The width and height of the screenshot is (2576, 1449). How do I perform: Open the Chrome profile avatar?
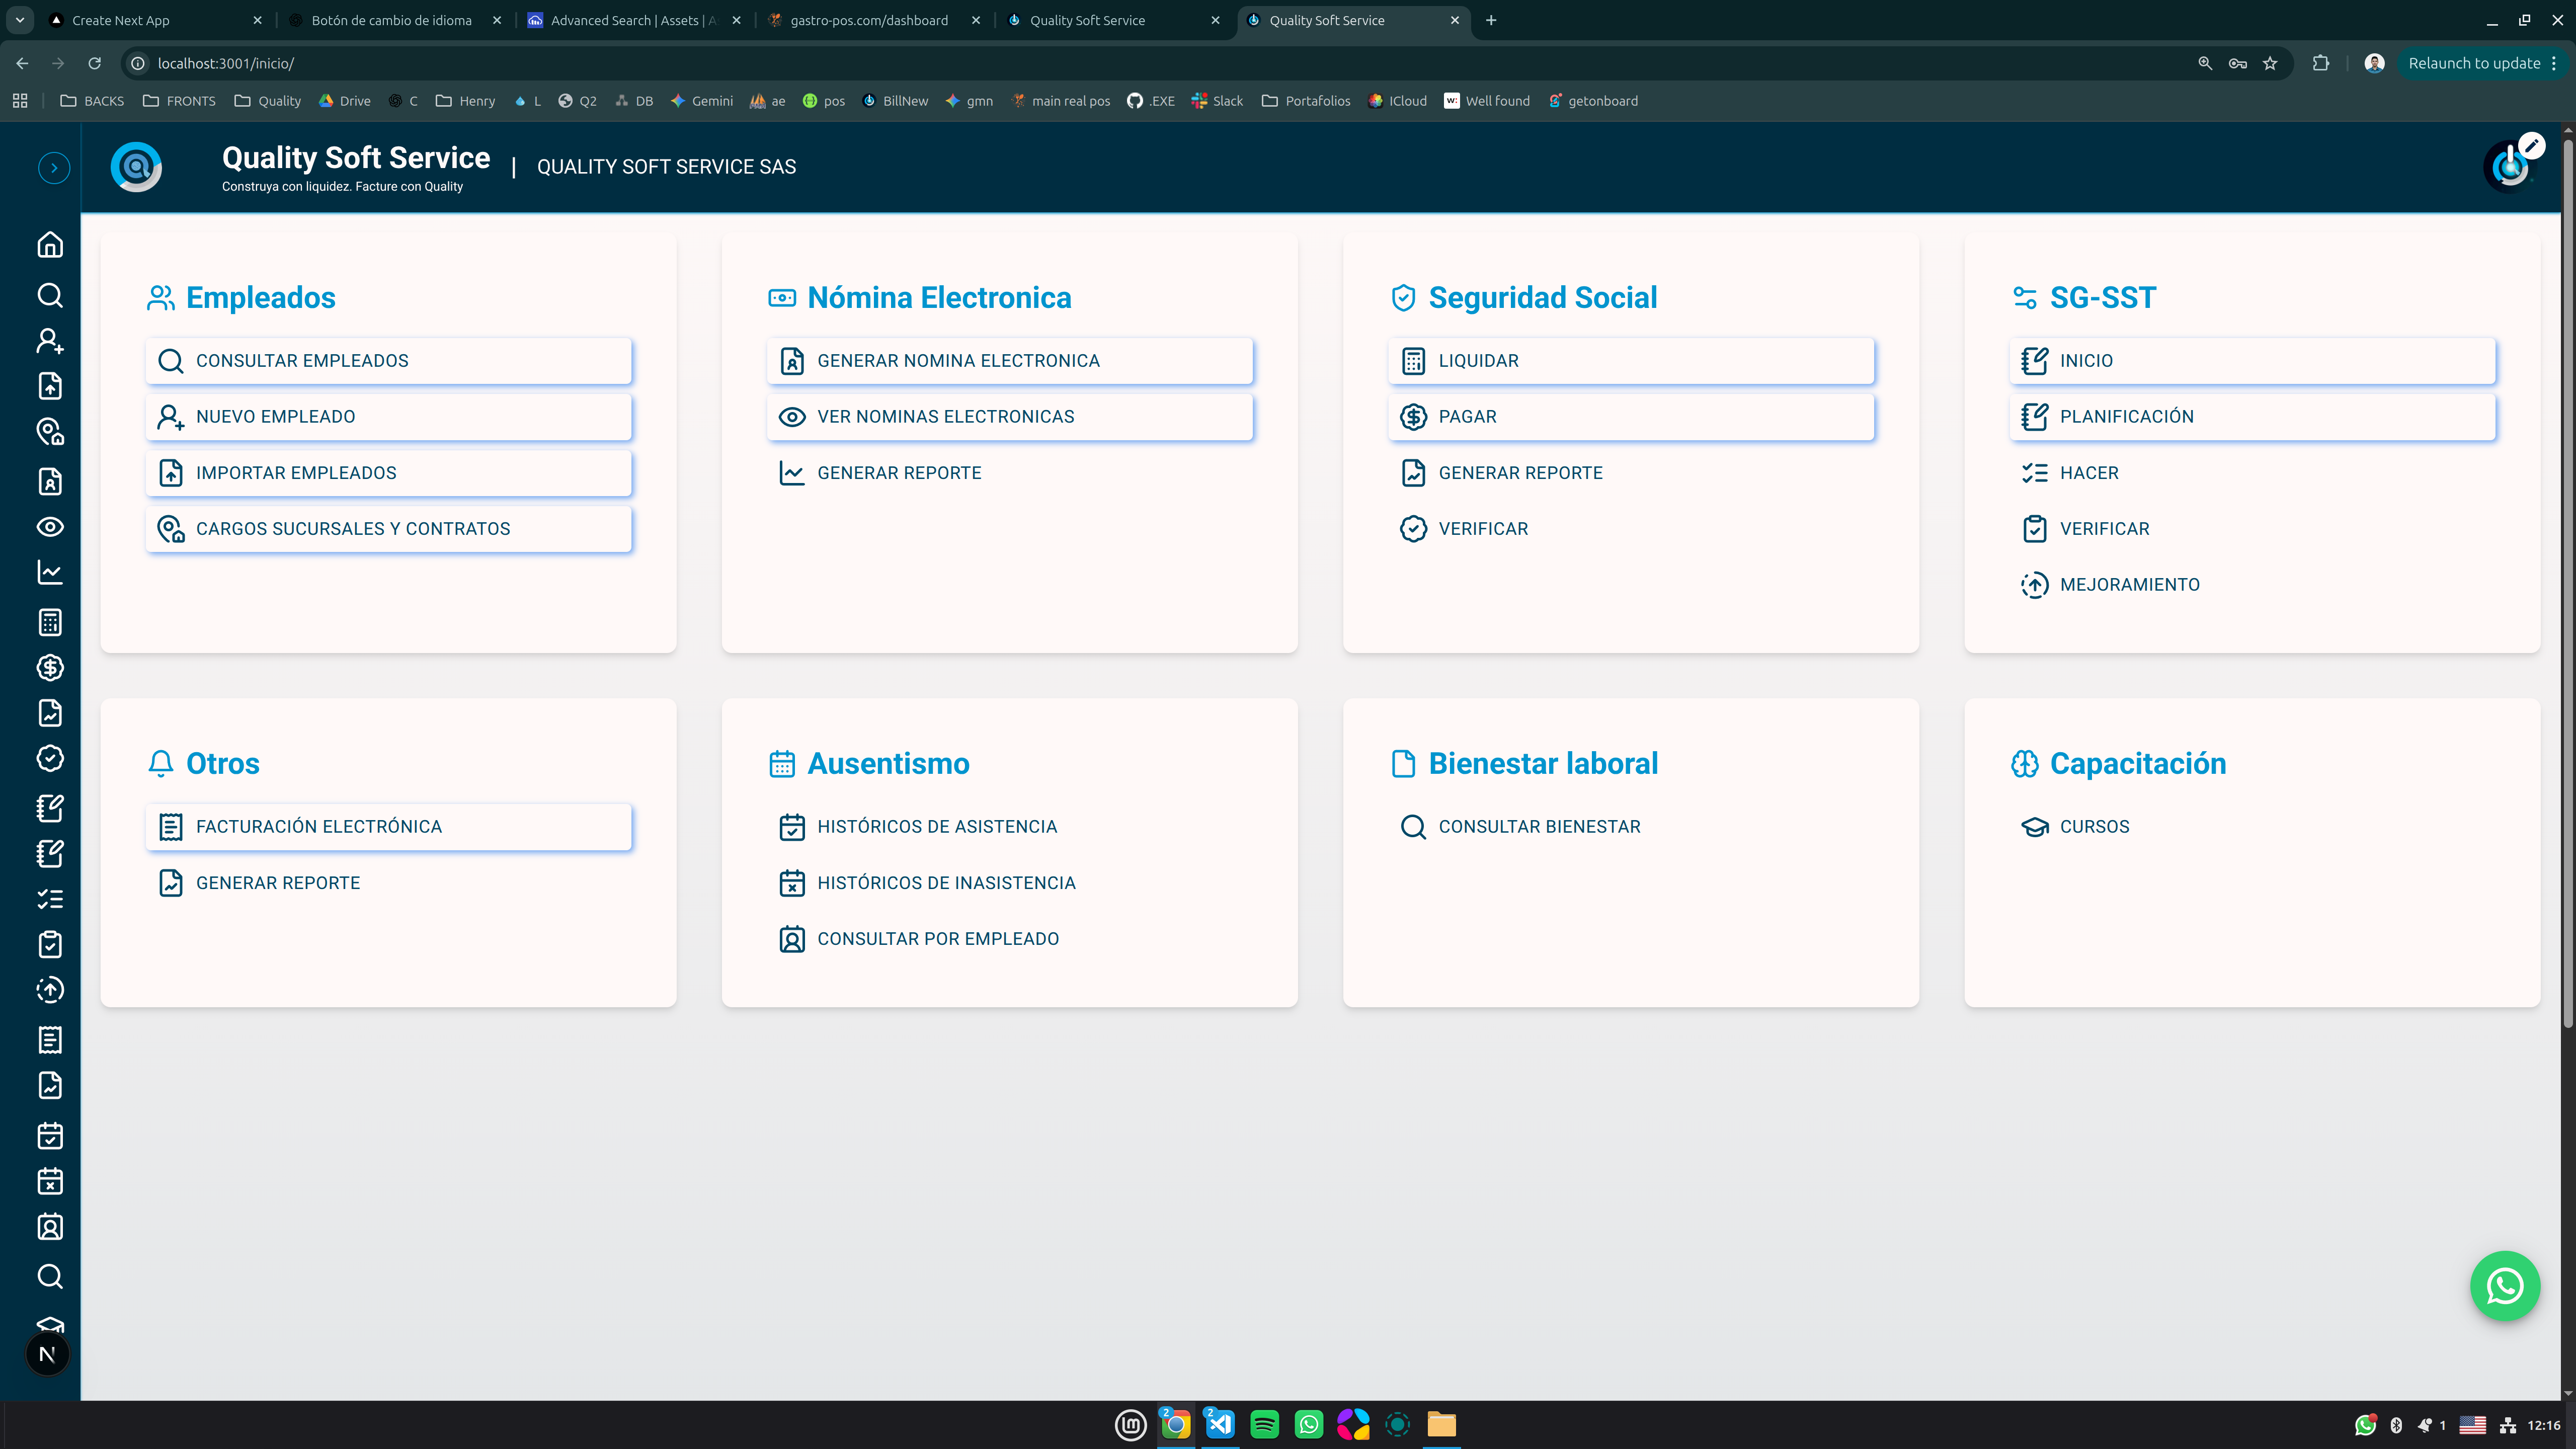point(2375,63)
